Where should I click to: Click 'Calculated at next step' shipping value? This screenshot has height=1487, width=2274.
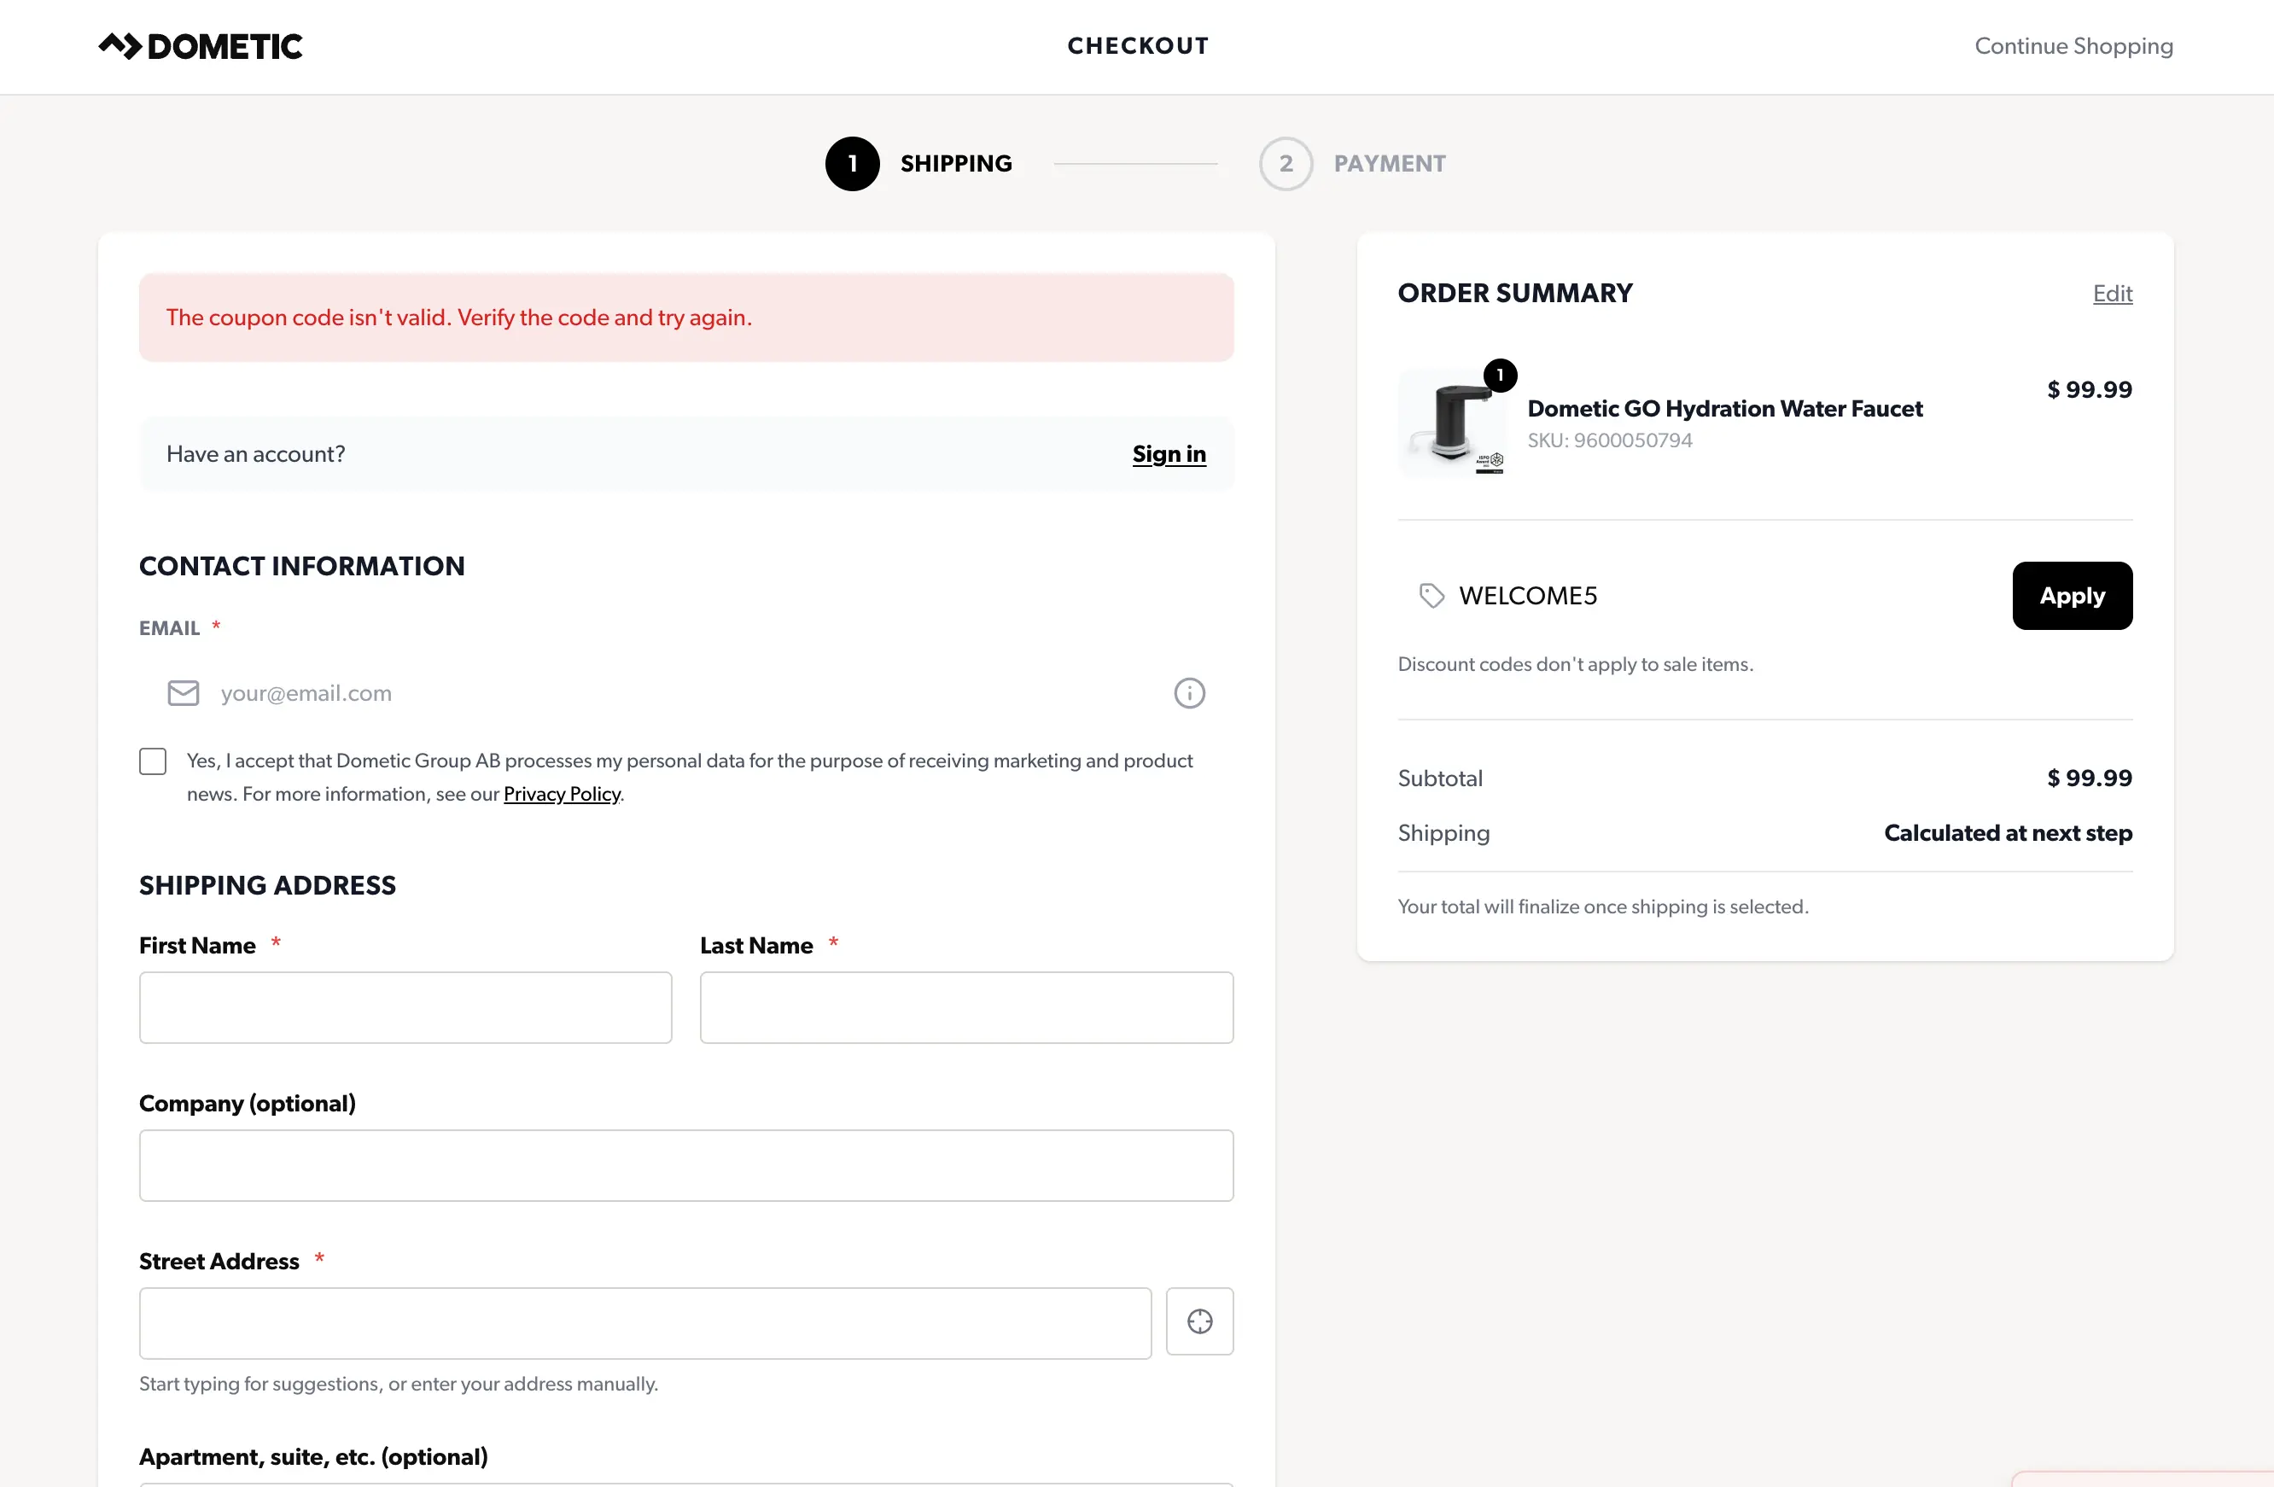click(x=2008, y=833)
